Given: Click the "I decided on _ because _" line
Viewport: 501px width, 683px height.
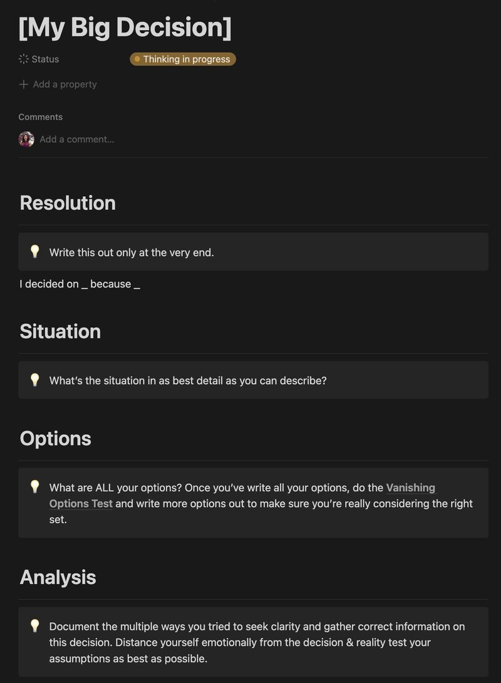Looking at the screenshot, I should tap(80, 284).
